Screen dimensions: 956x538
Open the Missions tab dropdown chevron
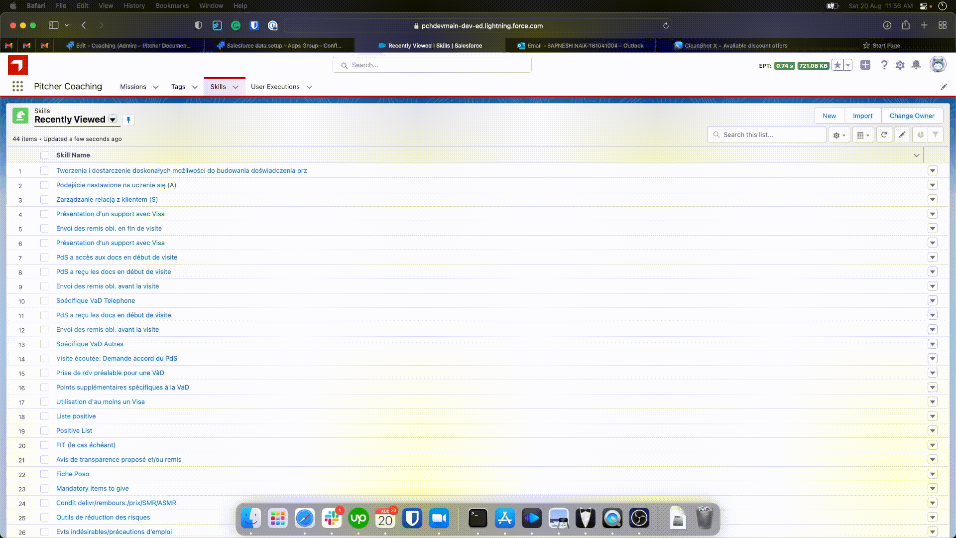pos(156,87)
